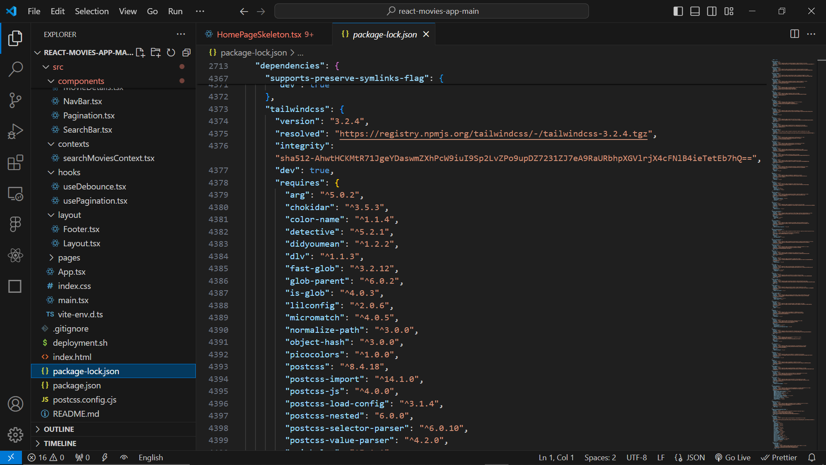Viewport: 826px width, 465px height.
Task: Expand the pages folder
Action: point(69,257)
